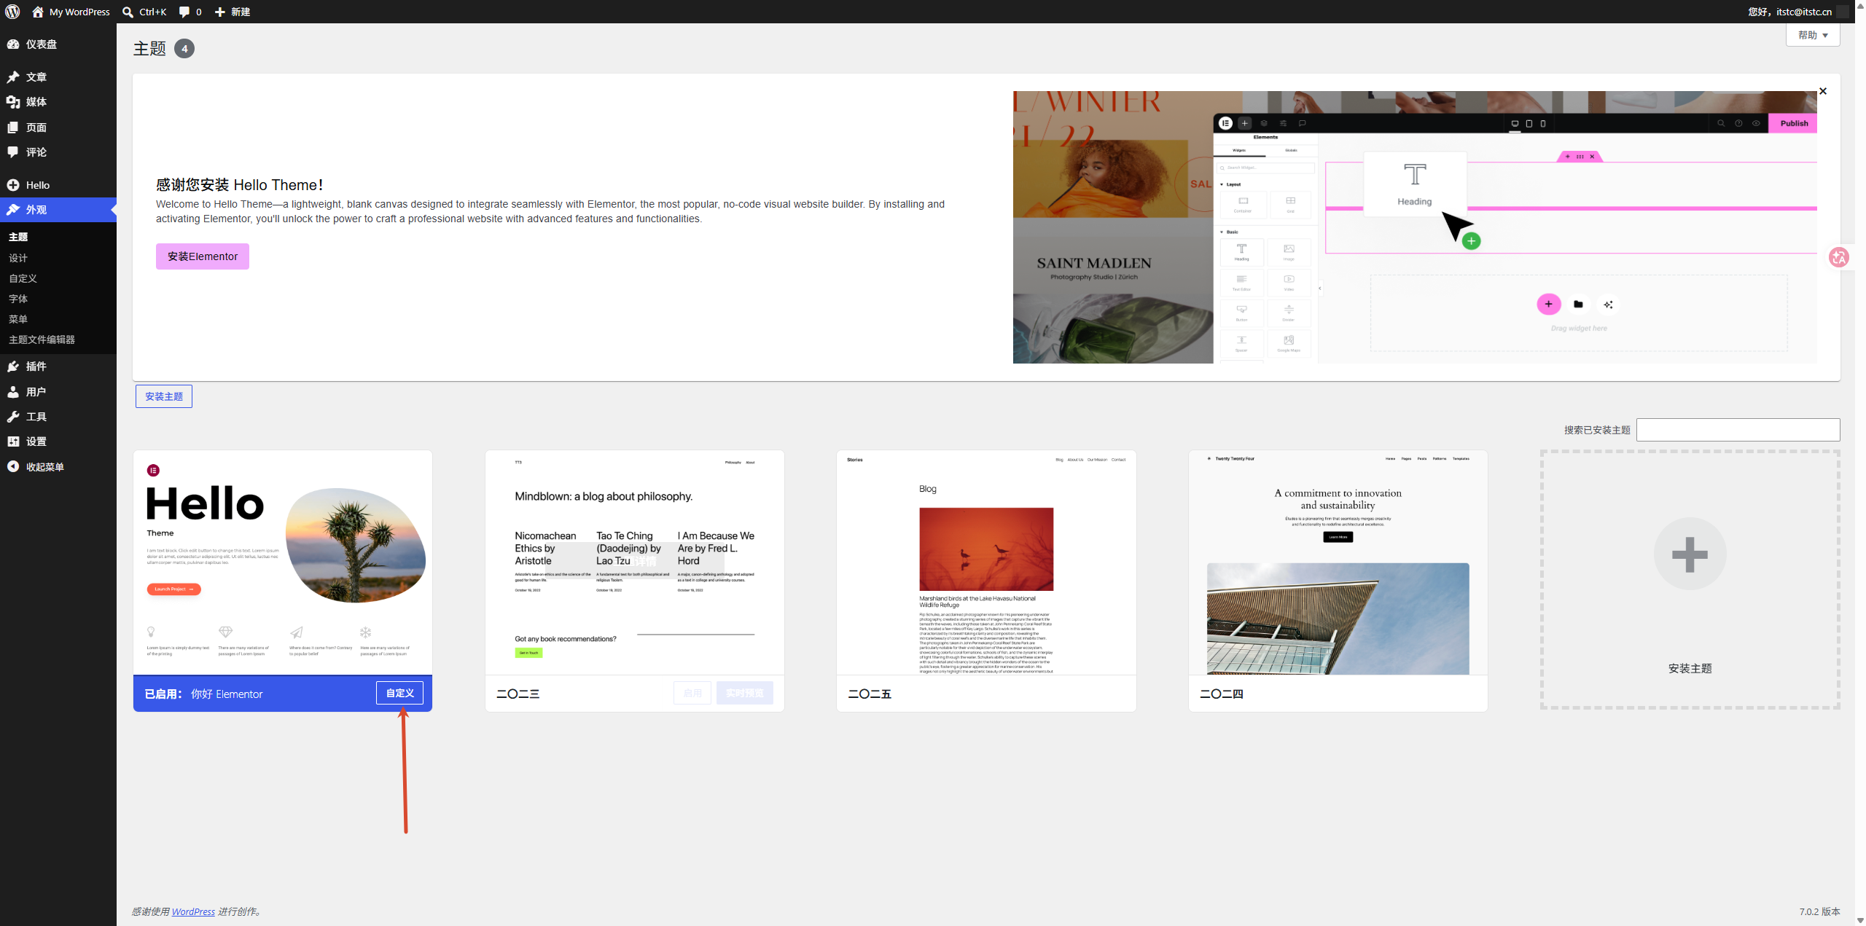This screenshot has height=926, width=1866.
Task: Open the itstc@itstc.cn user account menu
Action: click(x=1797, y=12)
